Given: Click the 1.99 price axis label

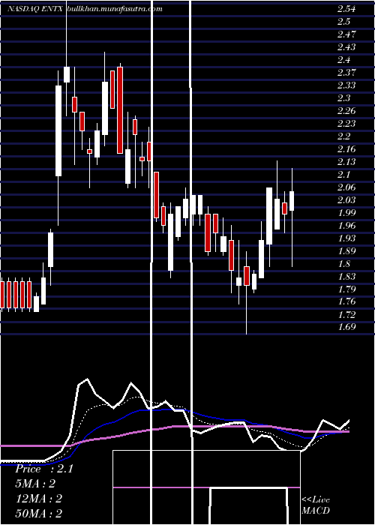Looking at the screenshot, I should coord(346,212).
